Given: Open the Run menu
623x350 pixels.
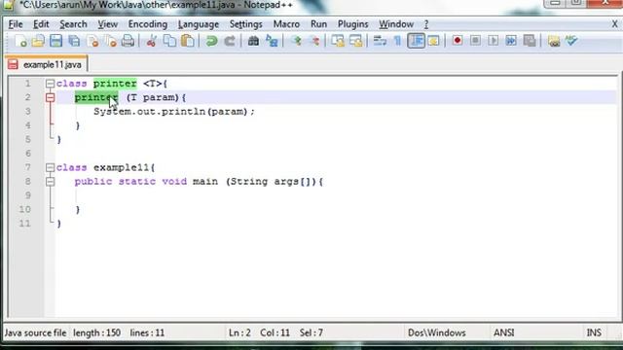Looking at the screenshot, I should 318,24.
